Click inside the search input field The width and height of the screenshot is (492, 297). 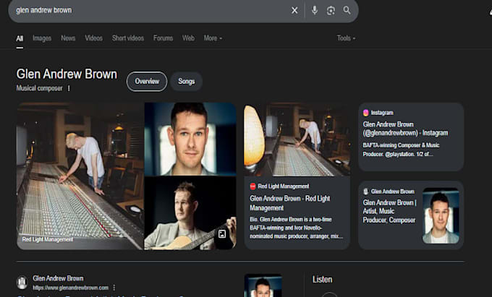tap(150, 10)
